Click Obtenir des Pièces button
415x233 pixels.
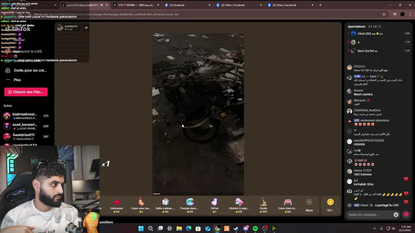point(26,92)
